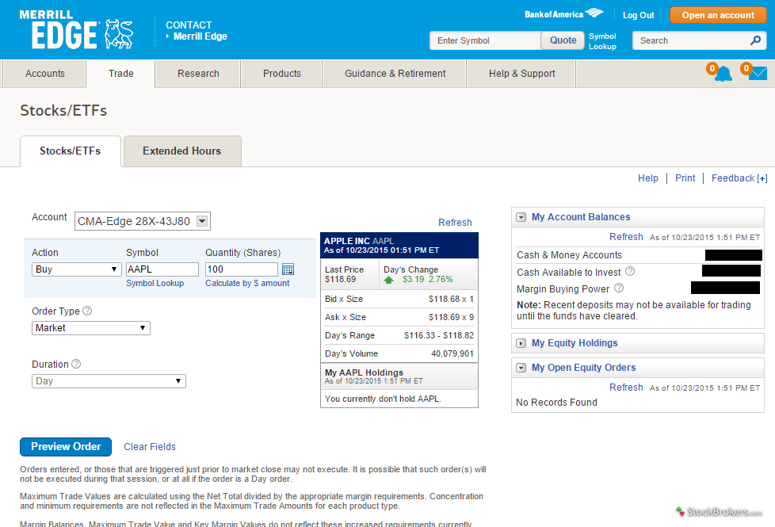Click the search magnifying glass icon
Viewport: 775px width, 527px height.
(755, 40)
